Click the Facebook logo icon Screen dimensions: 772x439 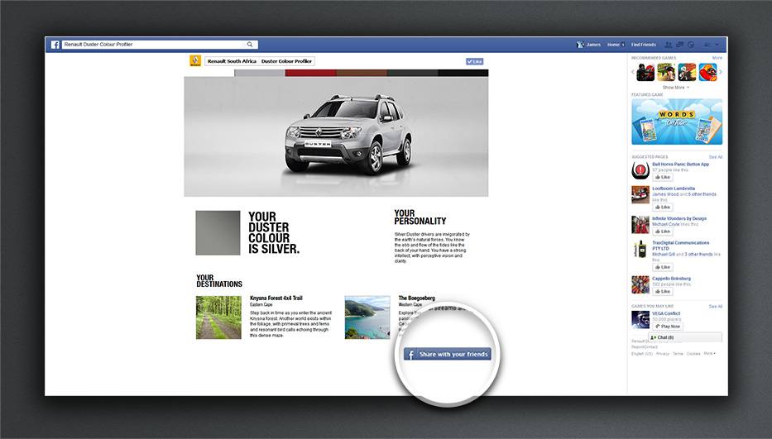tap(55, 45)
